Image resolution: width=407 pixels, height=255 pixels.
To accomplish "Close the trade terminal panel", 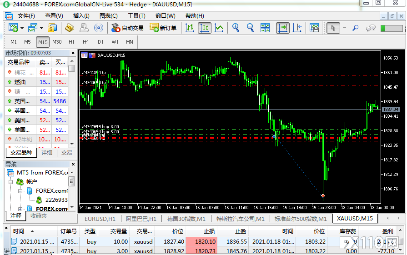I will click(x=6, y=228).
